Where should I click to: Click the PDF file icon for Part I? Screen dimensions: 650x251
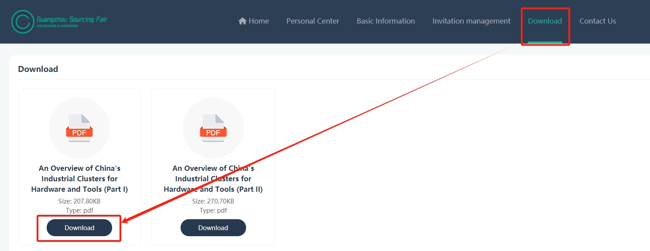79,128
